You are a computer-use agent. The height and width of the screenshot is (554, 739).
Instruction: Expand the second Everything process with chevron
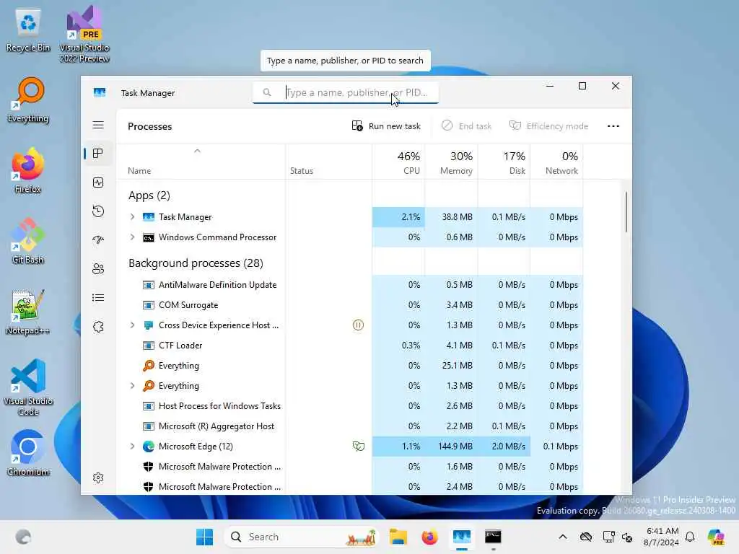(x=133, y=386)
